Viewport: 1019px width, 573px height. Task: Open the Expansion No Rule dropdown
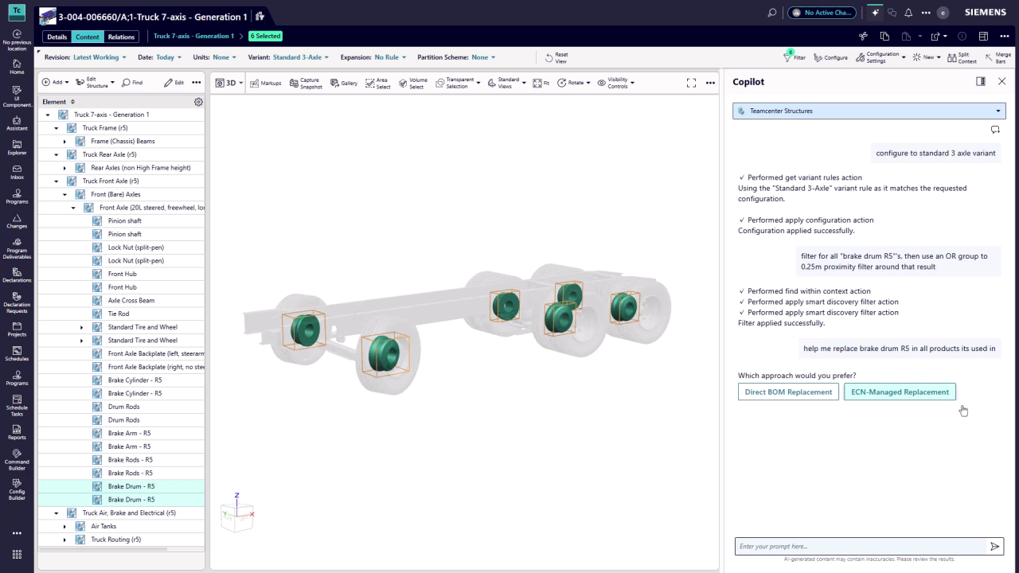(390, 57)
